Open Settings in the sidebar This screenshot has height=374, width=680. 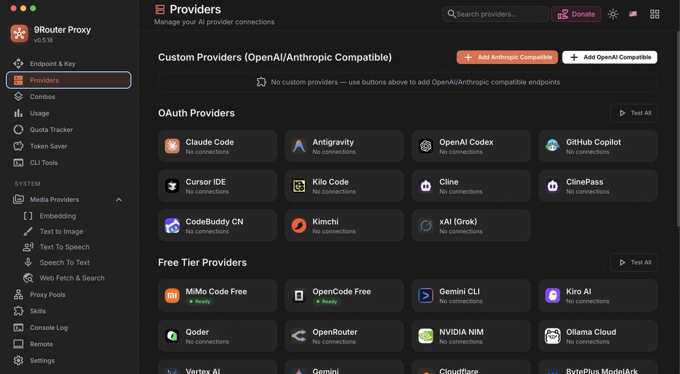[x=69, y=360]
